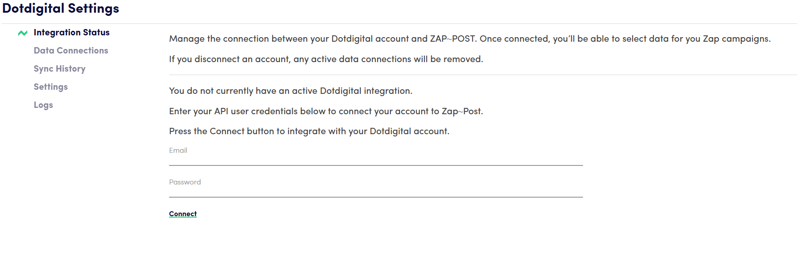The width and height of the screenshot is (798, 262).
Task: Click the Dotdigital Settings page heading
Action: 60,9
